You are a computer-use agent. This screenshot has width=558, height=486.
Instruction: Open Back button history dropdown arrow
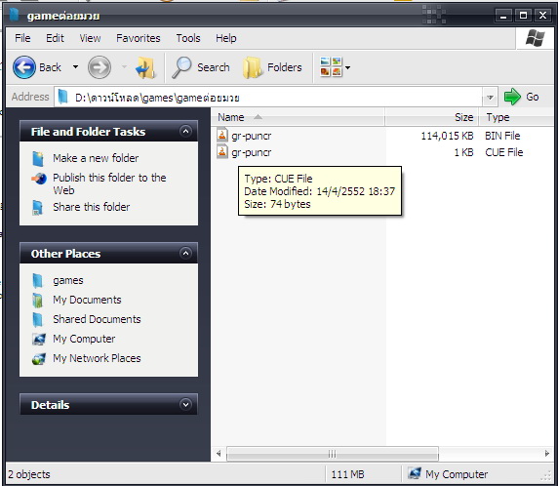point(75,67)
